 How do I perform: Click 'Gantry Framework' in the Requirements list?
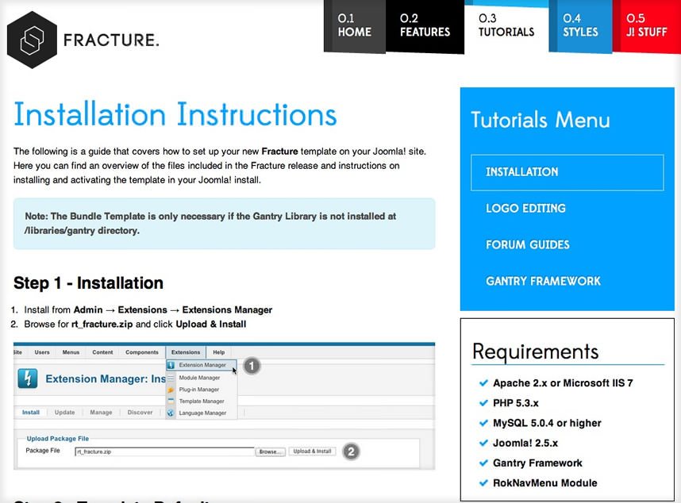click(537, 463)
